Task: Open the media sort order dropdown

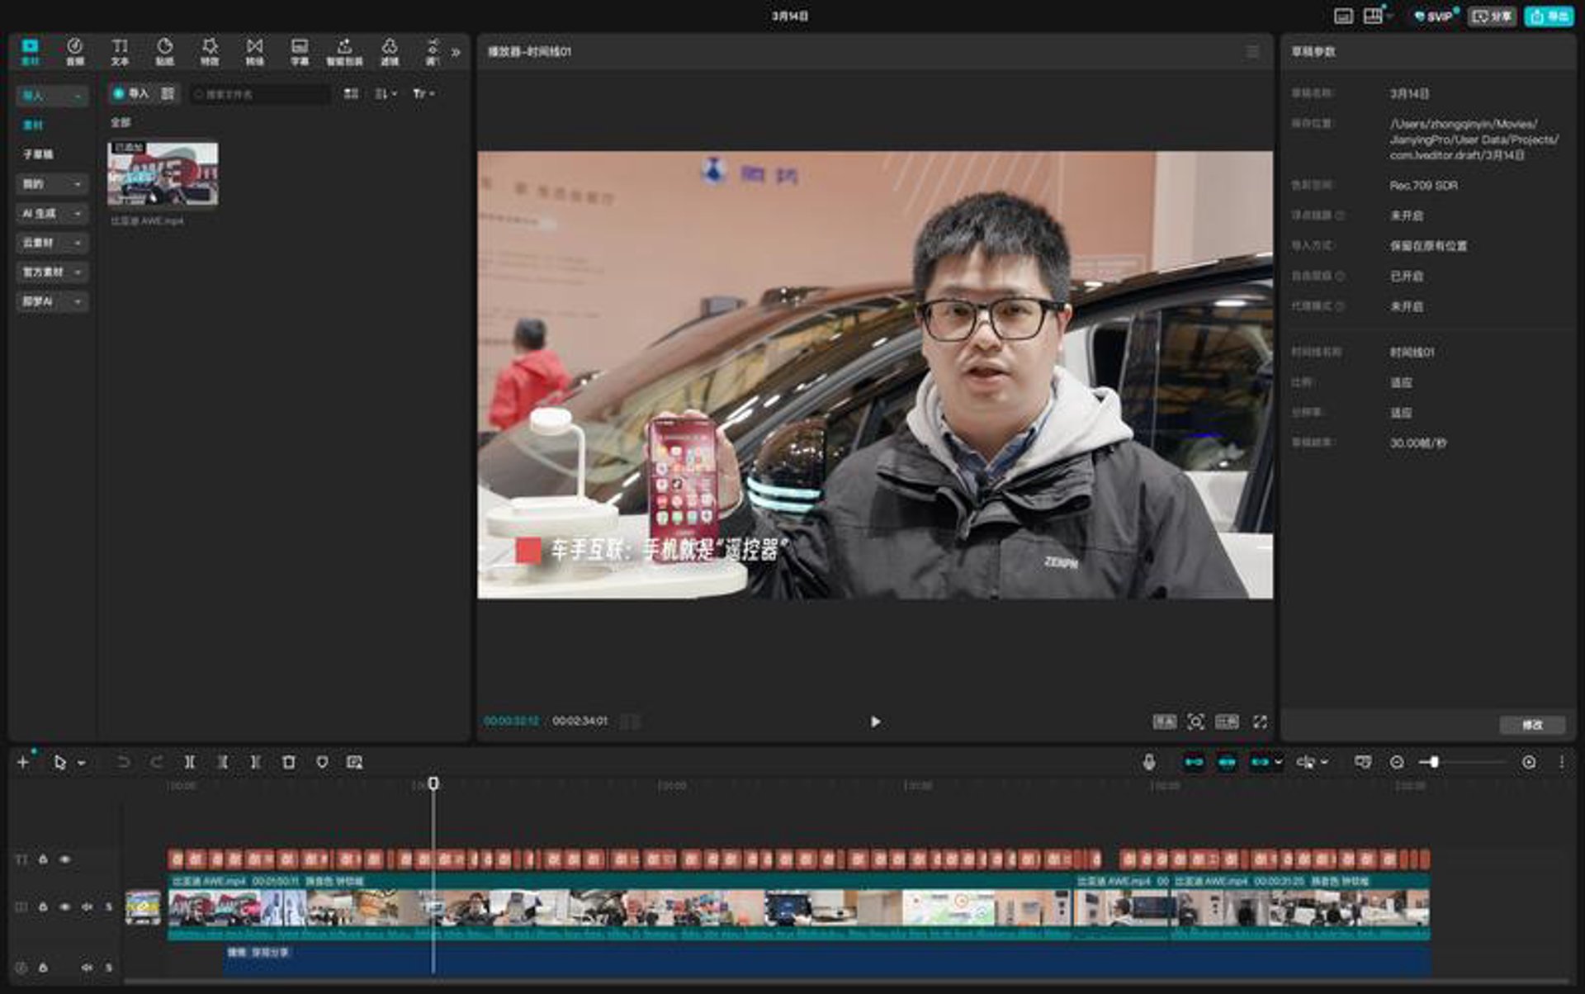Action: pos(386,93)
